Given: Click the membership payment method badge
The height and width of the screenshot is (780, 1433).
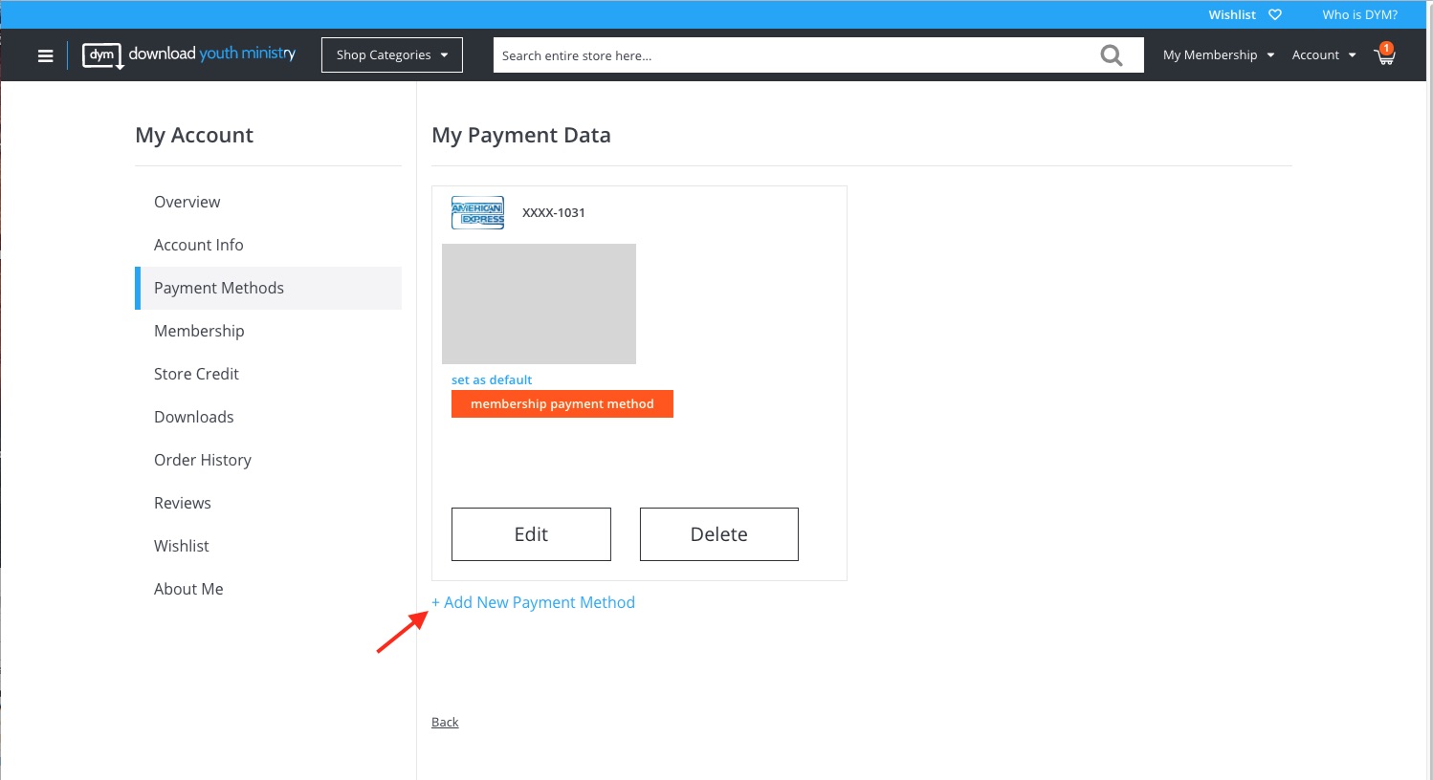Looking at the screenshot, I should [562, 403].
